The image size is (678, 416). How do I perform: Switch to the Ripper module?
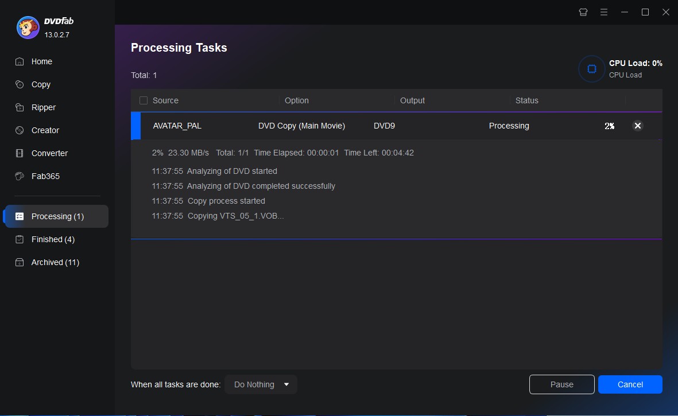[x=44, y=107]
